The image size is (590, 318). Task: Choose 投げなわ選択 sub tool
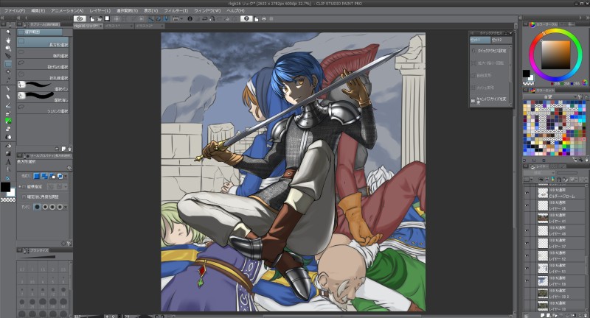43,64
